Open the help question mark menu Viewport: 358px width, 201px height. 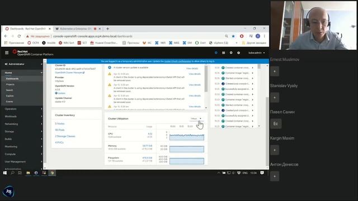(x=239, y=52)
